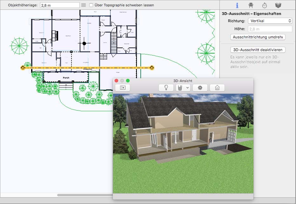
Task: Click the light bulb icon in 3D view
Action: click(x=166, y=88)
